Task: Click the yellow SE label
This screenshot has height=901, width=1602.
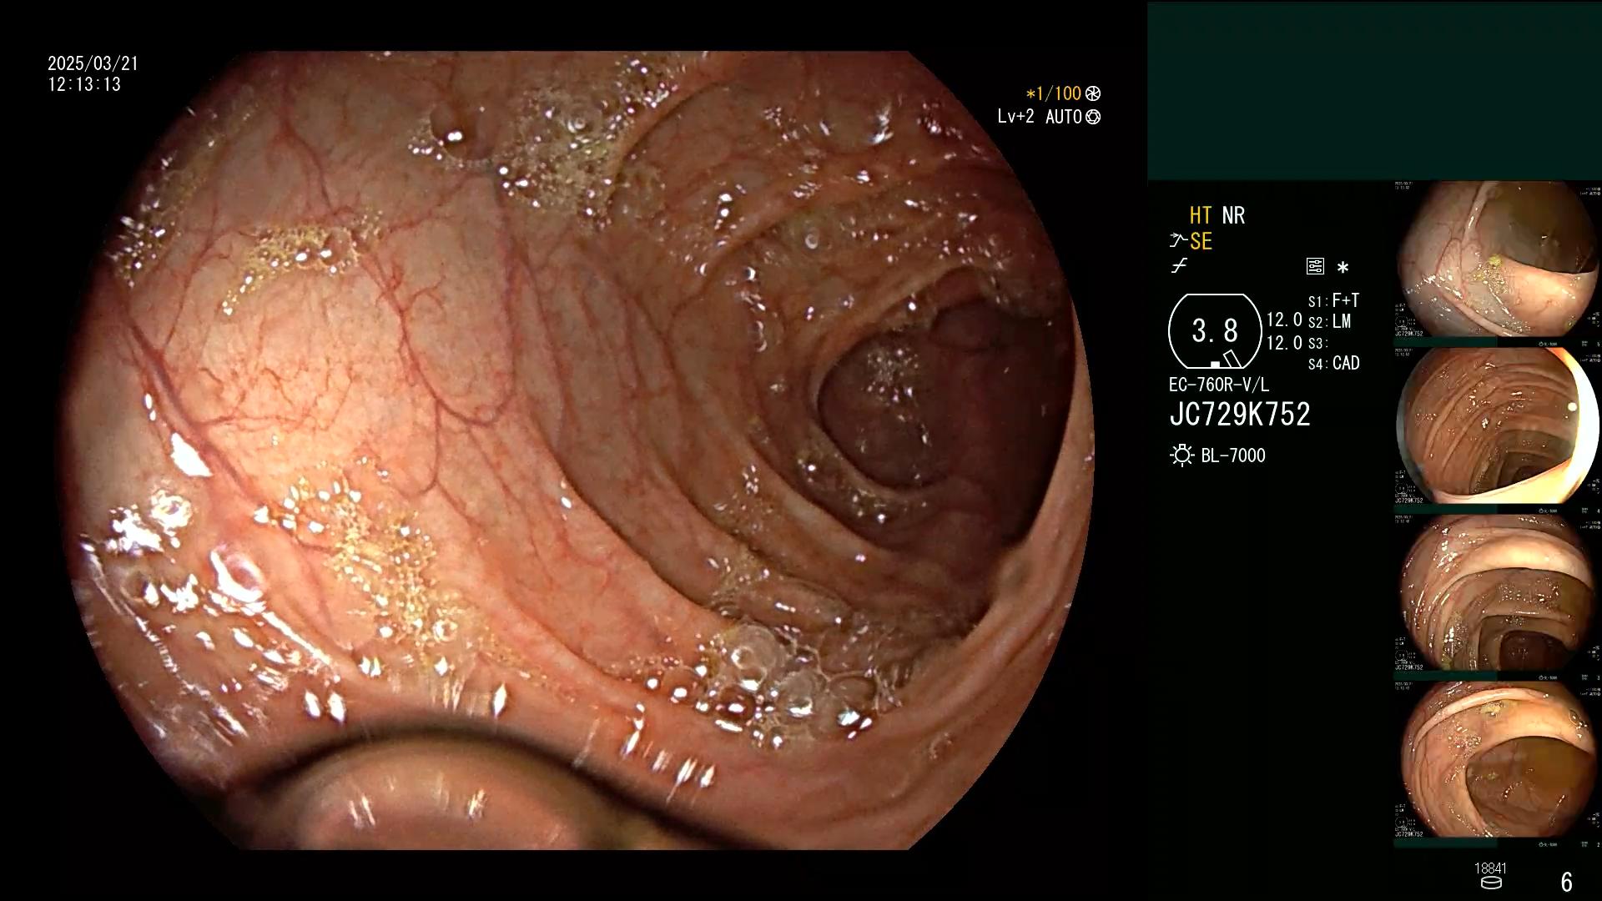Action: click(1201, 242)
